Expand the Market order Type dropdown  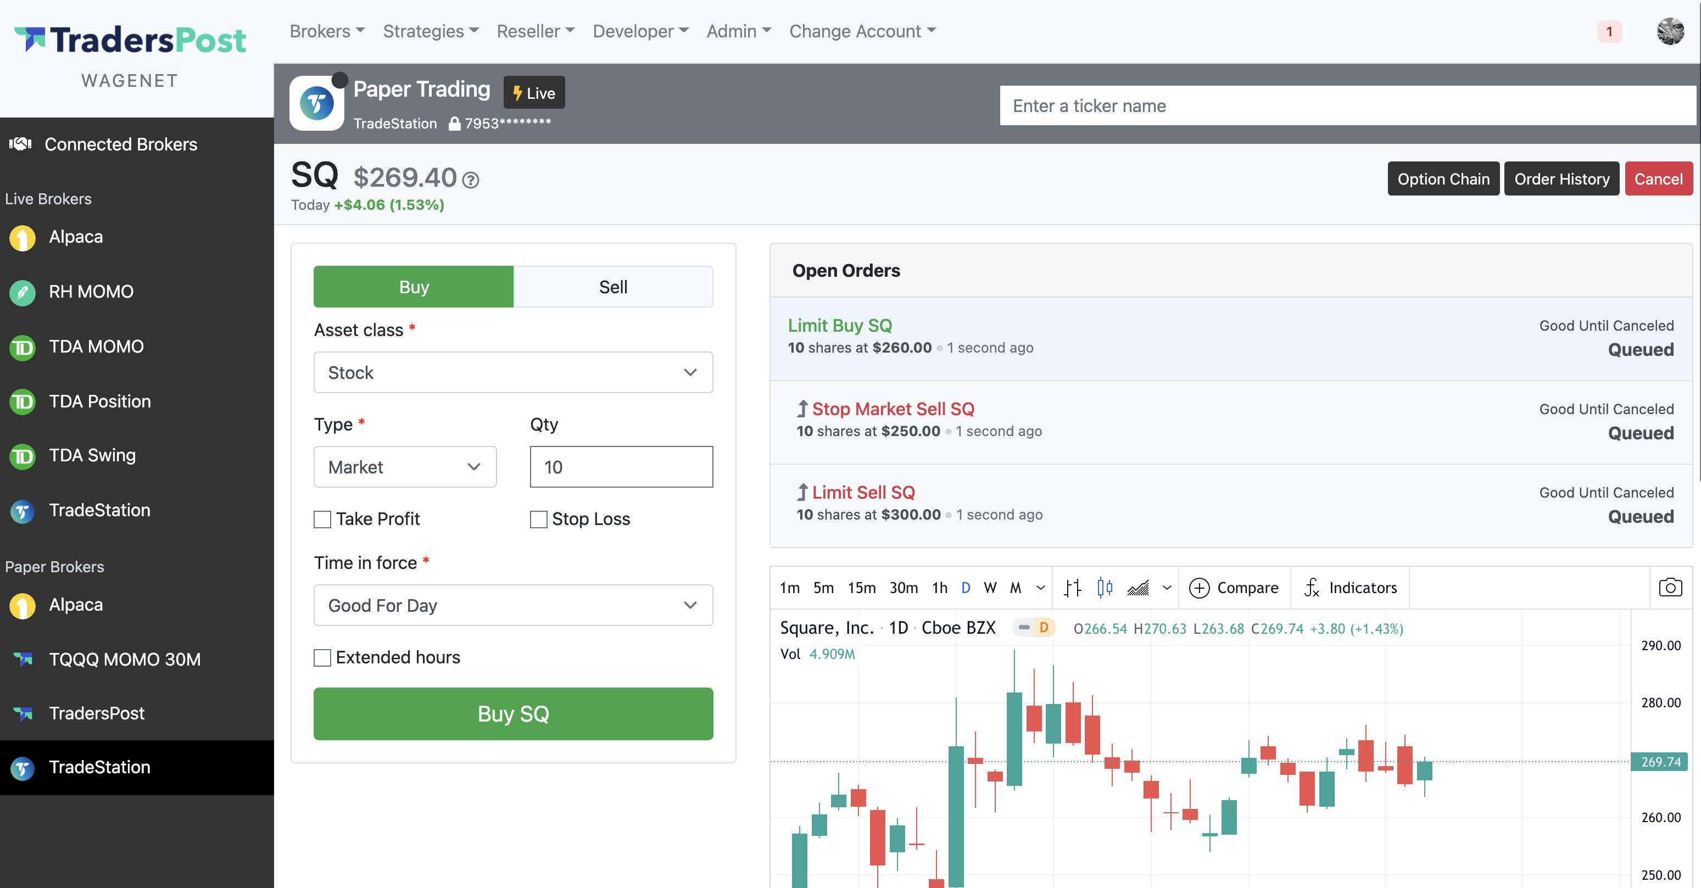pos(405,467)
